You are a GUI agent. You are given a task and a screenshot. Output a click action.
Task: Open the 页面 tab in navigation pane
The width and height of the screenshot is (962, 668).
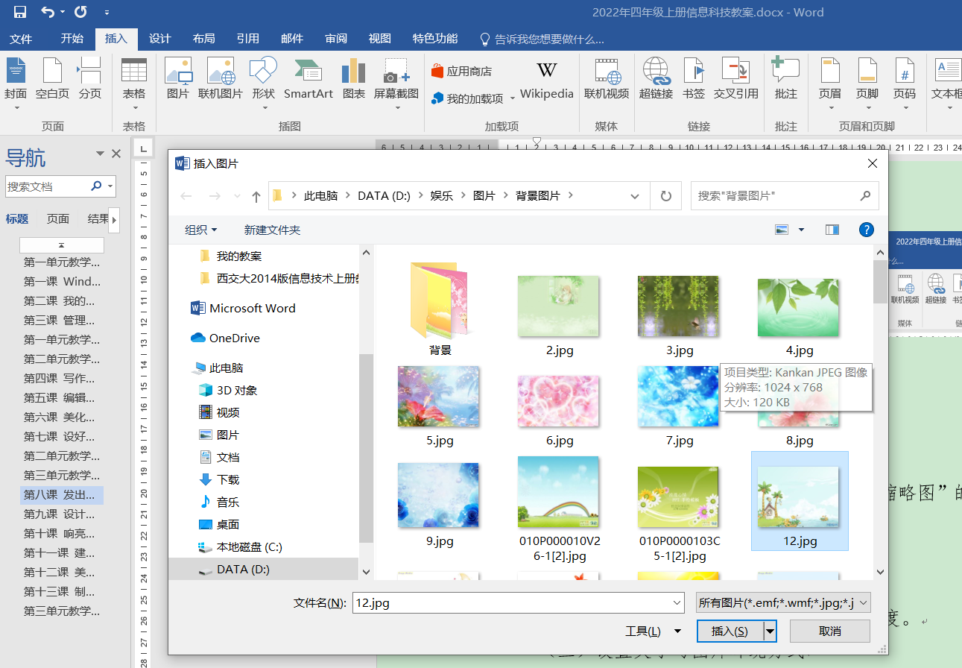(58, 218)
